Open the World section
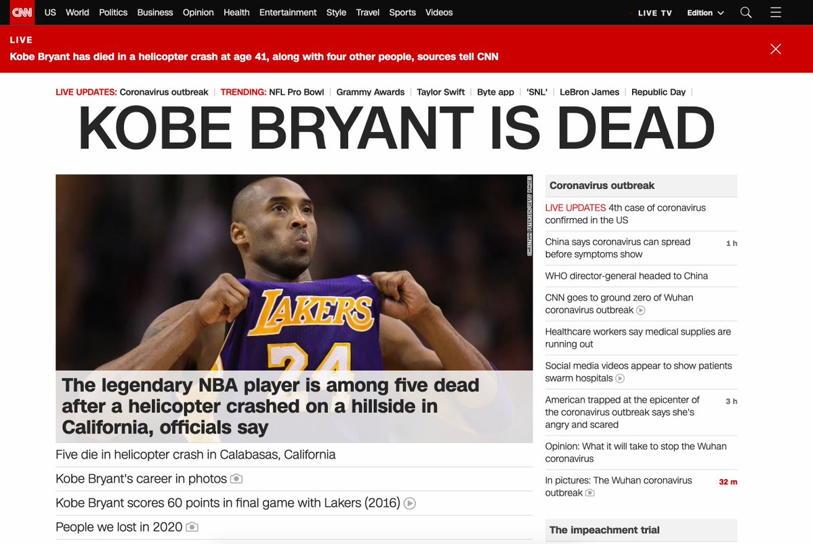The width and height of the screenshot is (813, 544). point(77,12)
